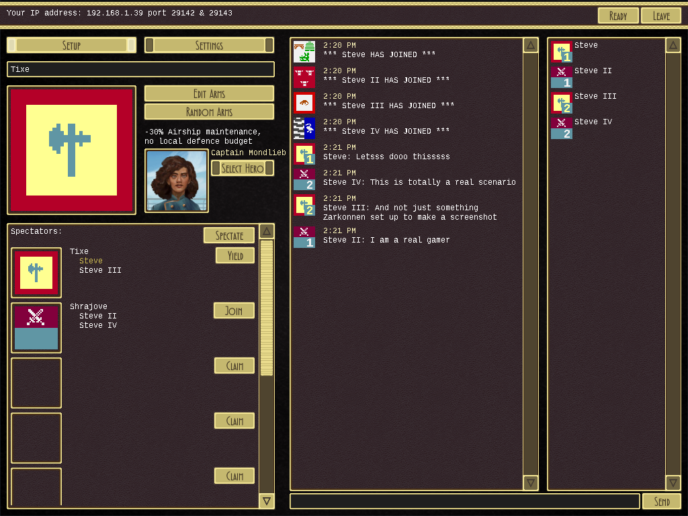688x516 pixels.
Task: Click Steve IV's avatar in player list
Action: [561, 128]
